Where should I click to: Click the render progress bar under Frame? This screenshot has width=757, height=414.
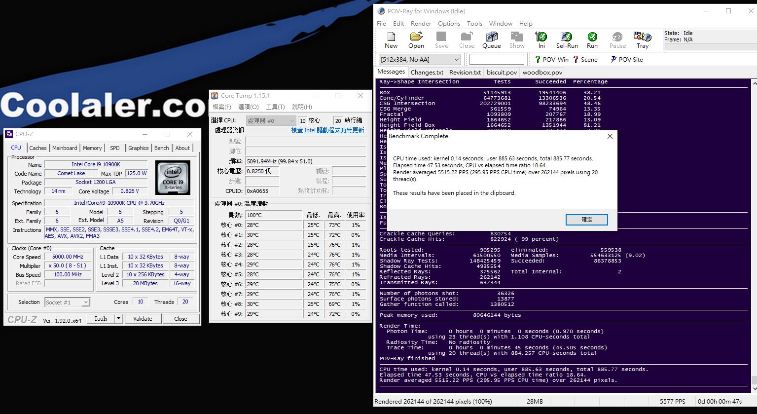pyautogui.click(x=711, y=47)
